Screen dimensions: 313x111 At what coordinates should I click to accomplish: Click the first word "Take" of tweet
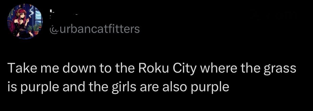[18, 69]
